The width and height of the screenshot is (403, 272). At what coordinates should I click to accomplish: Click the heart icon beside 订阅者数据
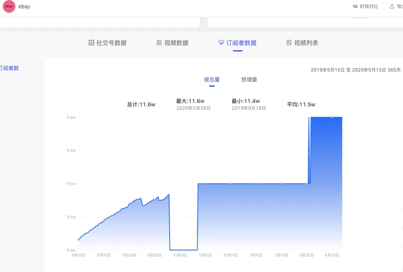tap(221, 43)
